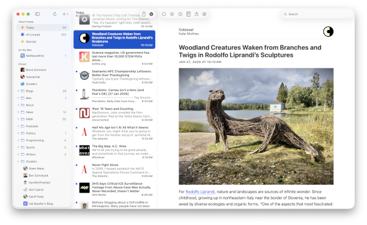The height and width of the screenshot is (225, 367).
Task: Star the article with the toolbar star
Action: click(172, 14)
